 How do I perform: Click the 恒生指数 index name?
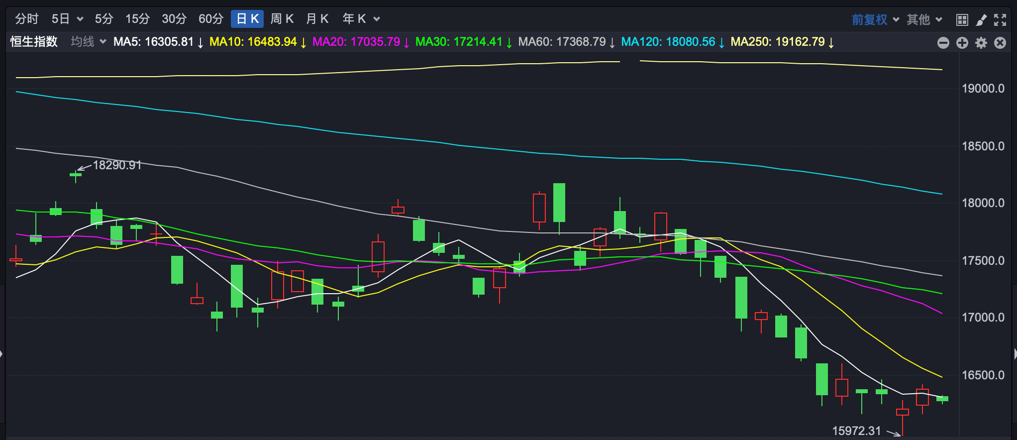(x=34, y=41)
